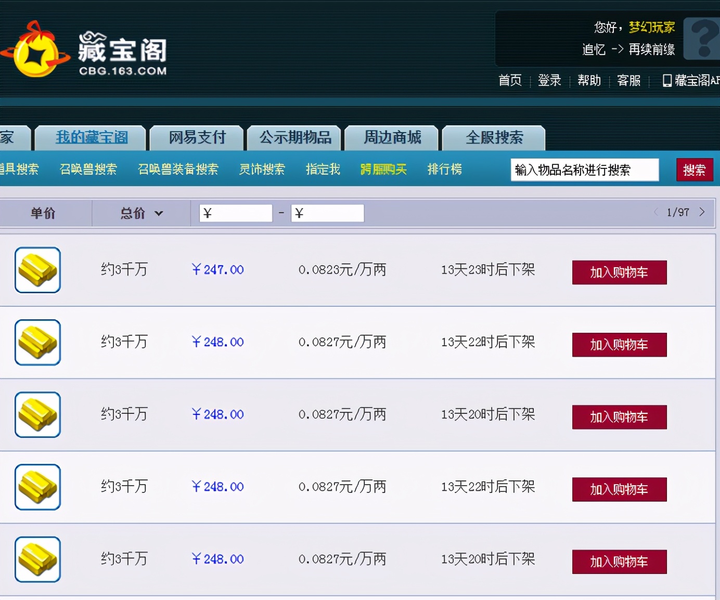Click the gold bar icon in the ￥247.00 row
This screenshot has height=600, width=720.
click(x=37, y=270)
